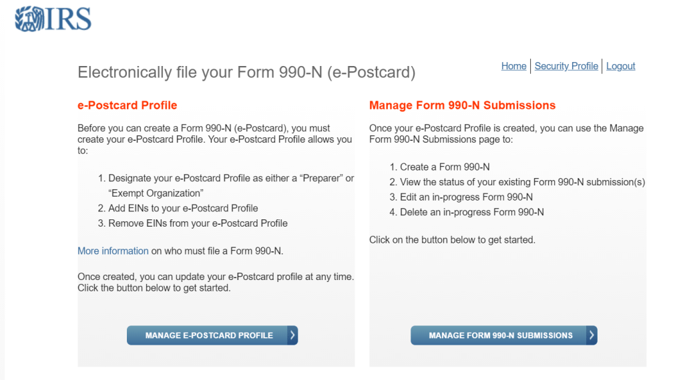This screenshot has height=380, width=683.
Task: Go to the Home link
Action: coord(513,66)
